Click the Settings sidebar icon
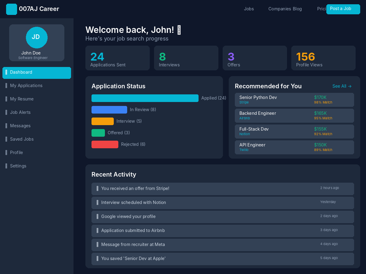This screenshot has height=274, width=366. [x=6, y=166]
